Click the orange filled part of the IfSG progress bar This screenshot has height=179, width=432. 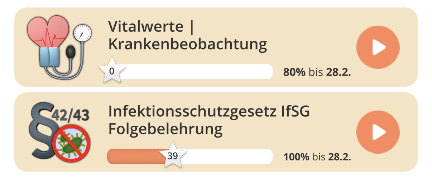click(x=136, y=156)
